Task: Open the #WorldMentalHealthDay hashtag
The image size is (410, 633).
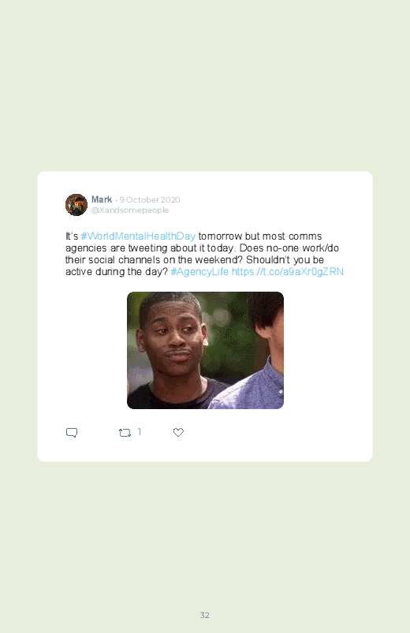Action: pyautogui.click(x=138, y=236)
